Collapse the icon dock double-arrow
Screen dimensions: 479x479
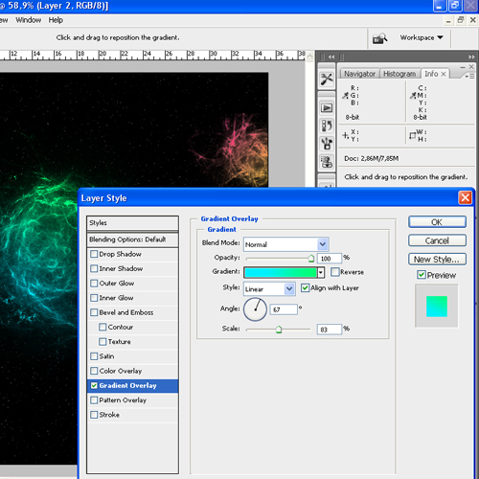tap(331, 57)
